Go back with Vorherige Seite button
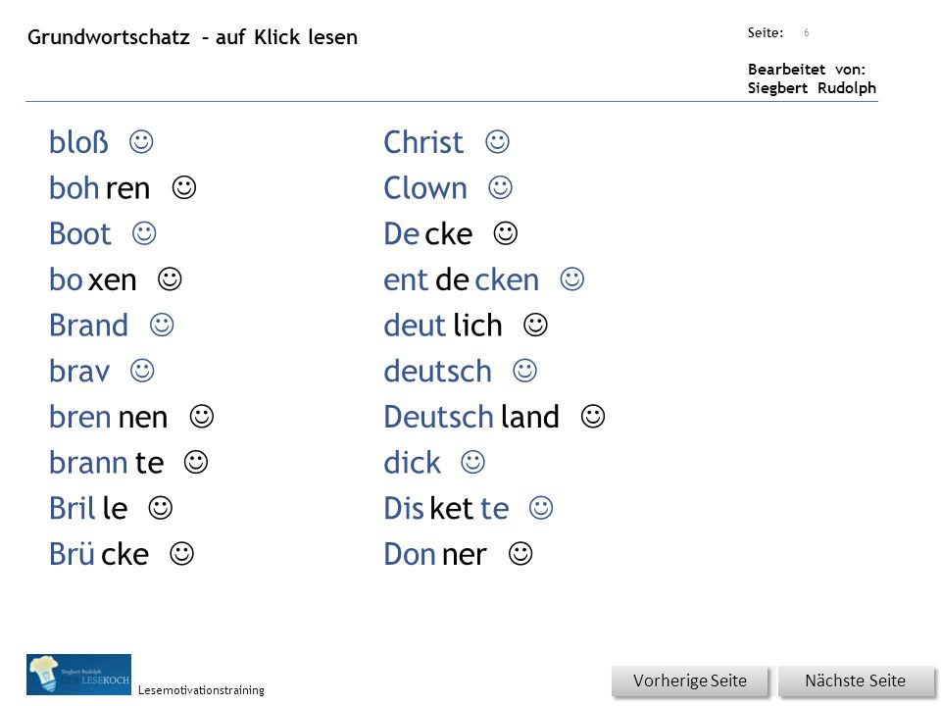 (x=689, y=681)
